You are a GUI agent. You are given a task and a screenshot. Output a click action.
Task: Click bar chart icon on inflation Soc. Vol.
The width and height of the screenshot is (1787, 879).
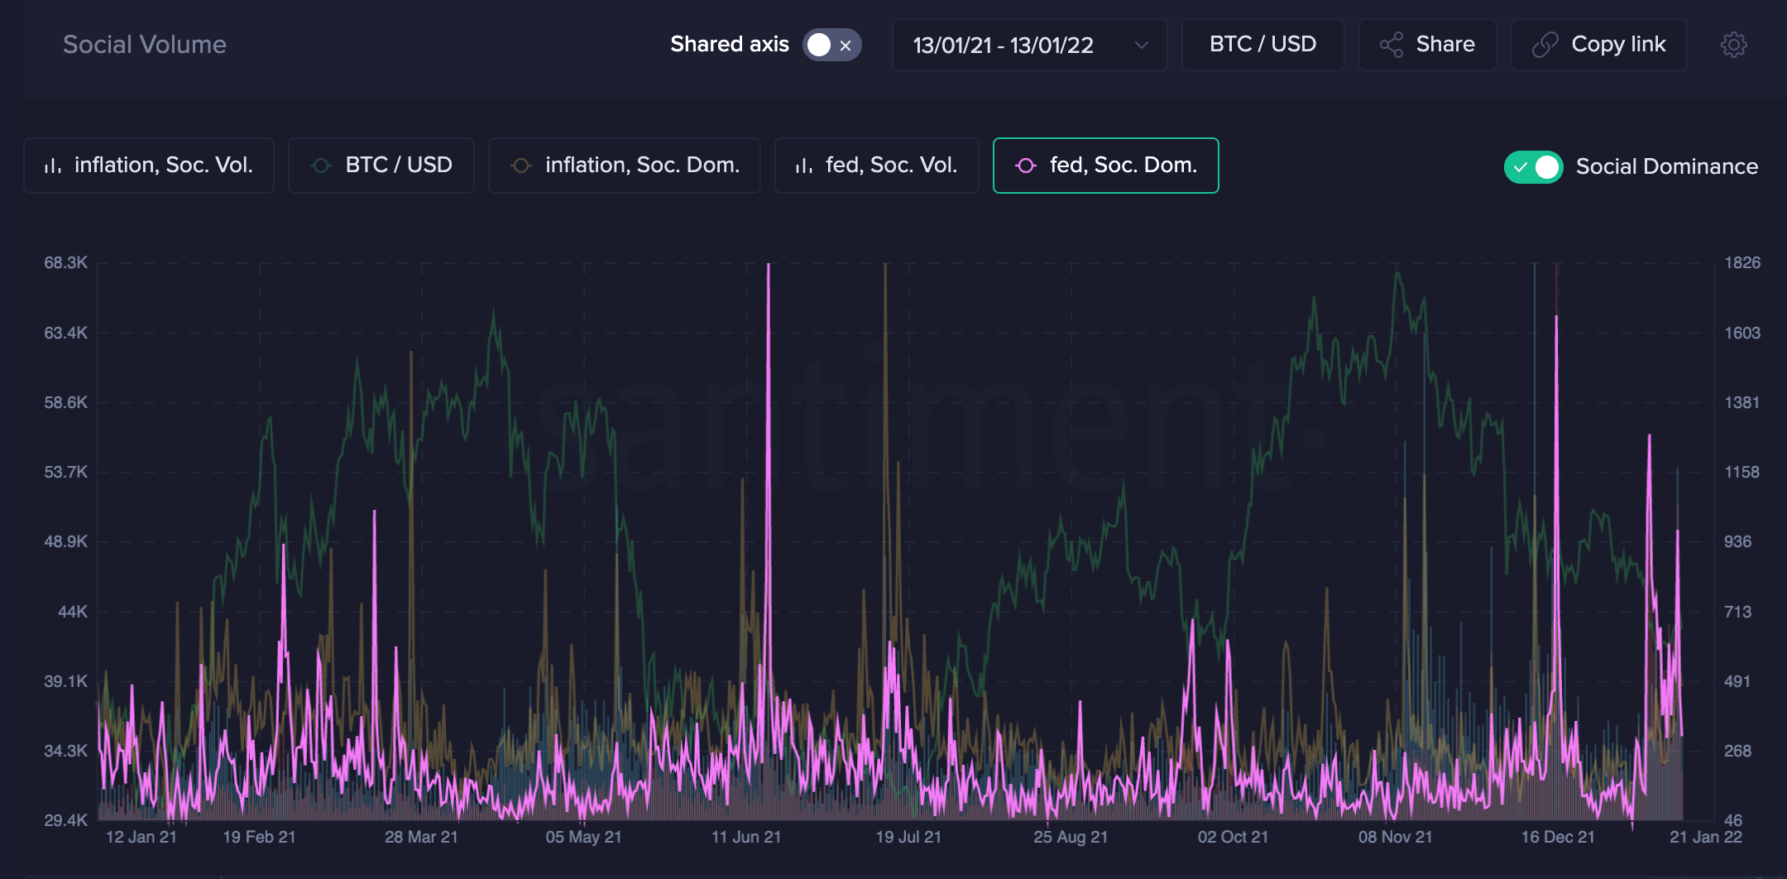(53, 166)
